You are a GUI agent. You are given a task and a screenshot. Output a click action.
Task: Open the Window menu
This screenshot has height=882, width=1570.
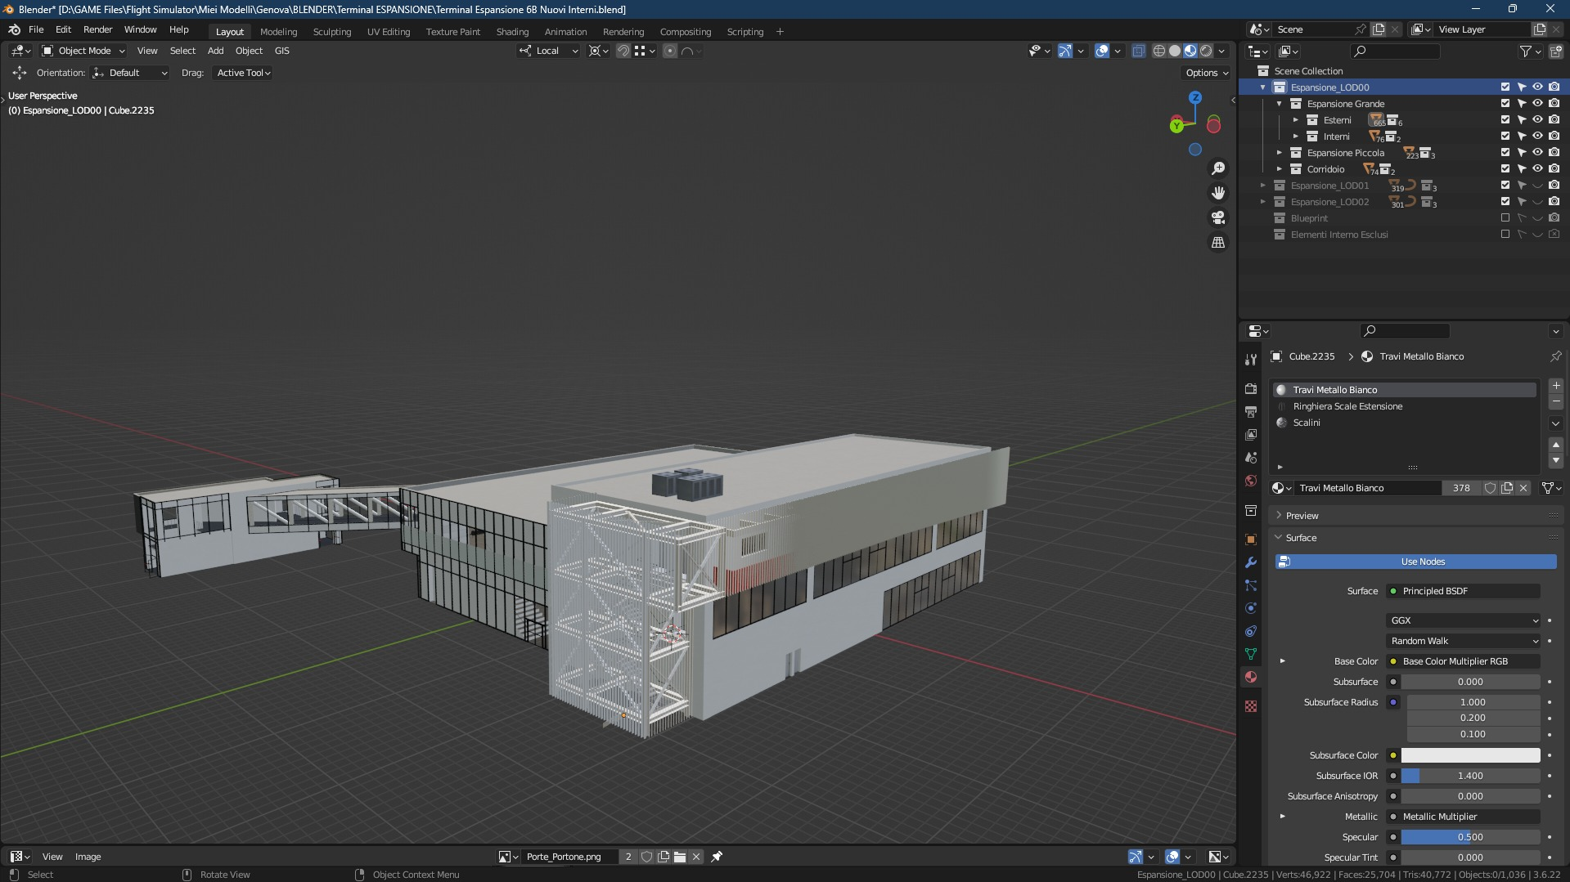(x=140, y=29)
